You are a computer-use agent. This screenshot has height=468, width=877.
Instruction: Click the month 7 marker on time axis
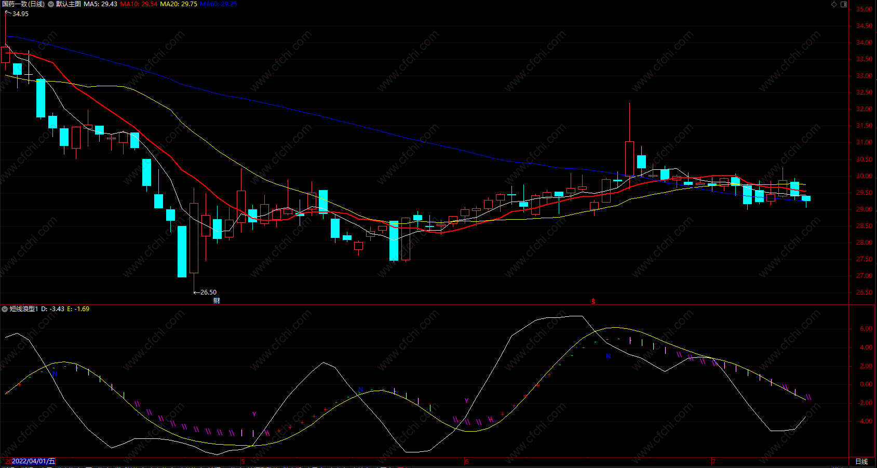[x=713, y=461]
